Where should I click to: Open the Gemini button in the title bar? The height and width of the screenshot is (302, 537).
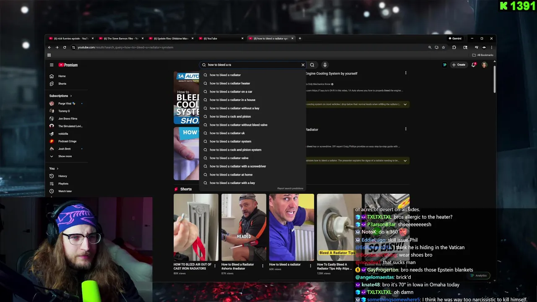455,39
